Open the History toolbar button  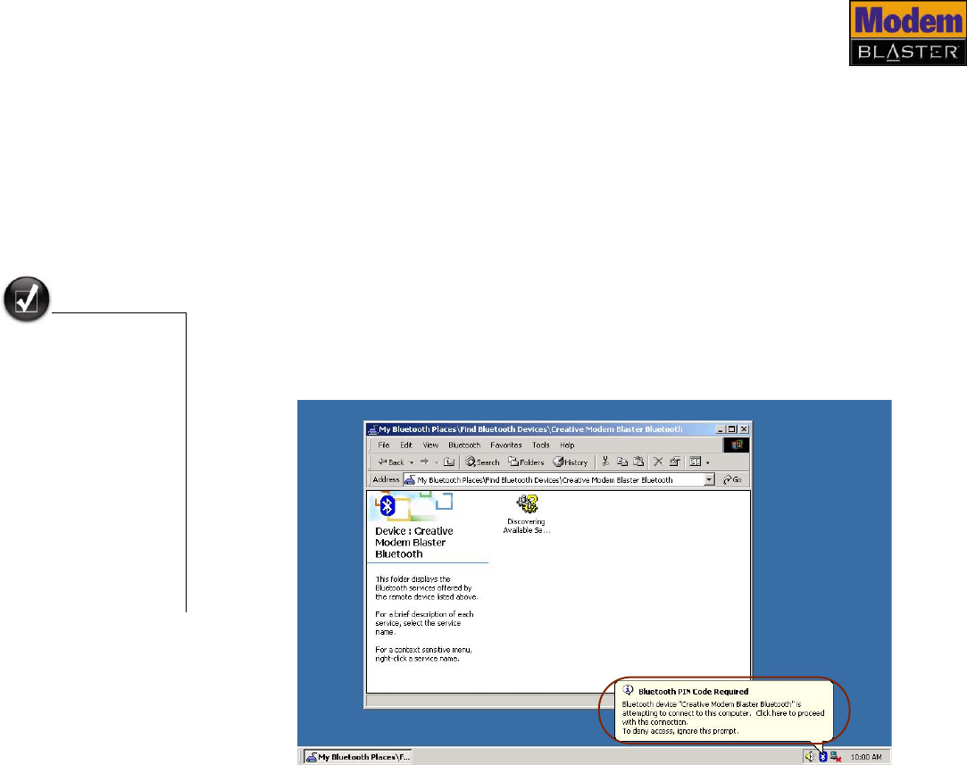tap(571, 461)
